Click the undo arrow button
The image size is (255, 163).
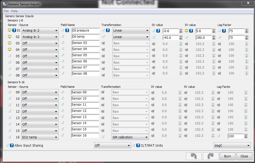[194, 156]
